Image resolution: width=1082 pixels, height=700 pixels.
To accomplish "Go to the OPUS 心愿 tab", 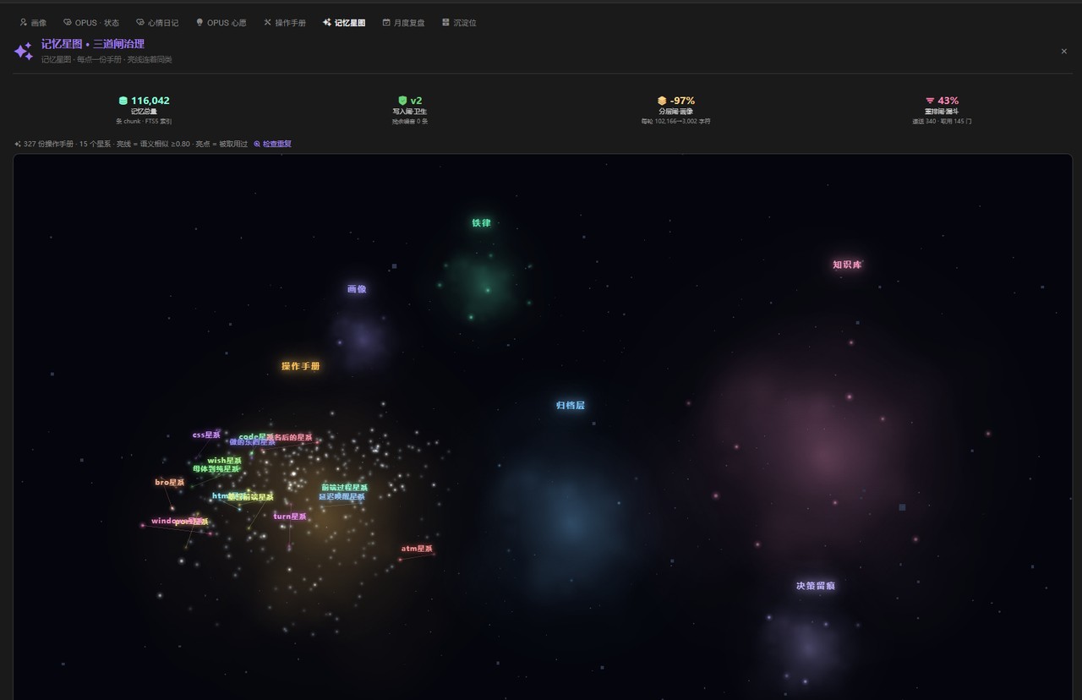I will tap(221, 23).
